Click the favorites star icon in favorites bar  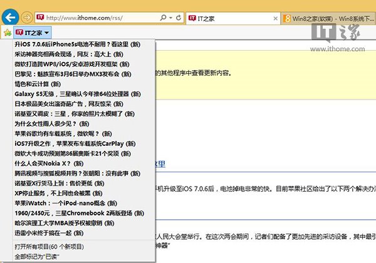point(8,33)
